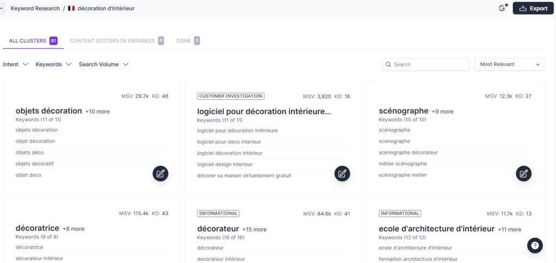The height and width of the screenshot is (263, 556).
Task: Open edit for logiciel pour décoration cluster
Action: (342, 174)
